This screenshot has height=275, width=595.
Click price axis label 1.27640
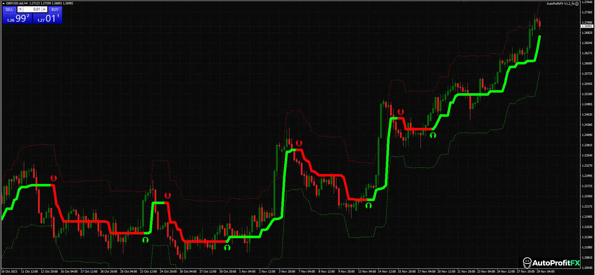tap(587, 2)
